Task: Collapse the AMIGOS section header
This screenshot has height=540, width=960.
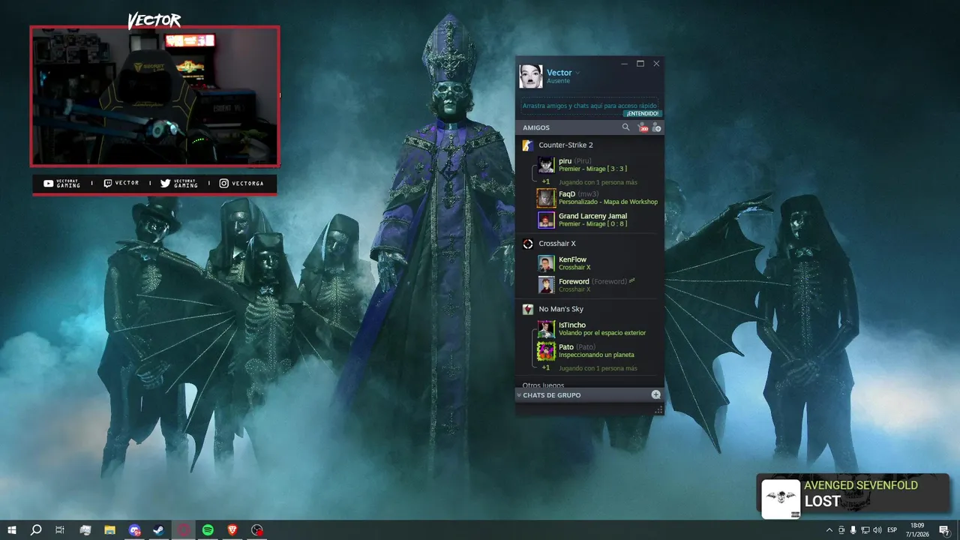Action: 536,127
